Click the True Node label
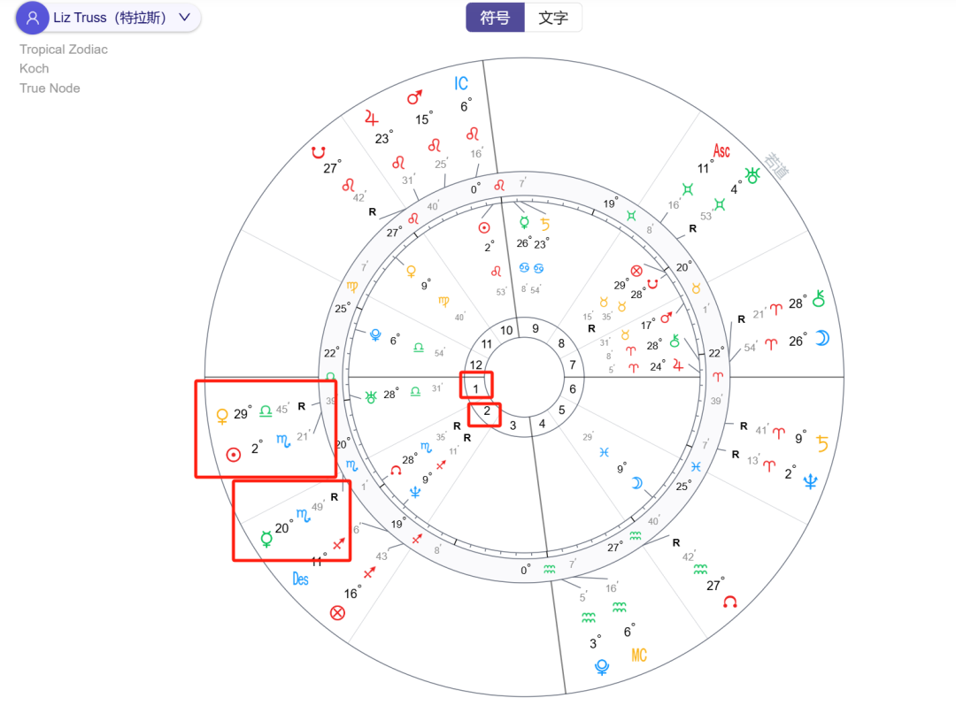Screen dimensions: 956x721 (x=50, y=88)
